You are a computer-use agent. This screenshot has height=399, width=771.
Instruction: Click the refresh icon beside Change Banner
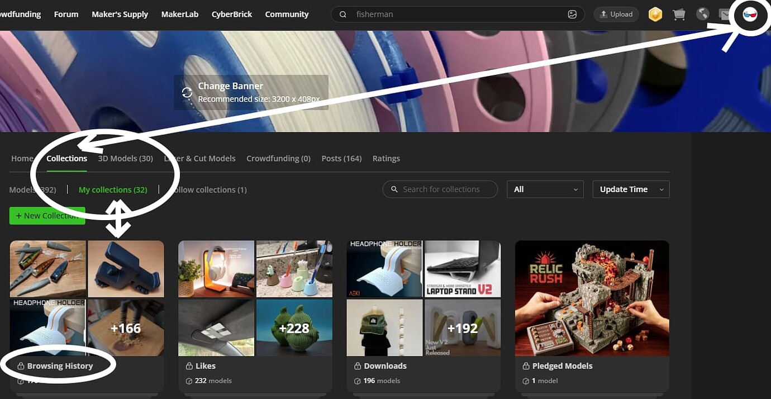[x=187, y=92]
